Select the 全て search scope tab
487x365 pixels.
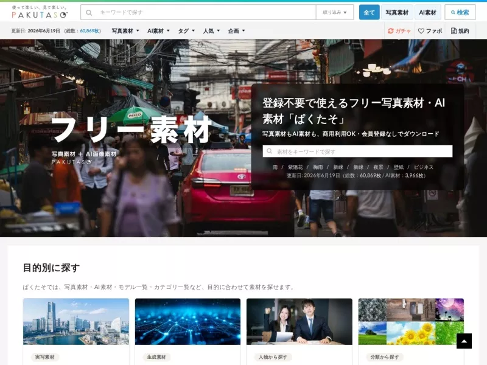[x=370, y=12]
